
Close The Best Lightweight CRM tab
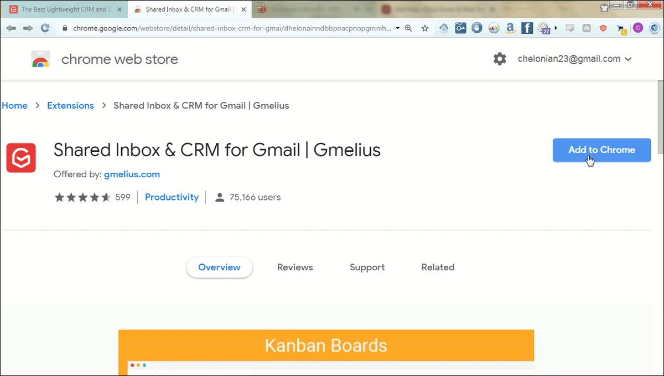click(x=120, y=9)
